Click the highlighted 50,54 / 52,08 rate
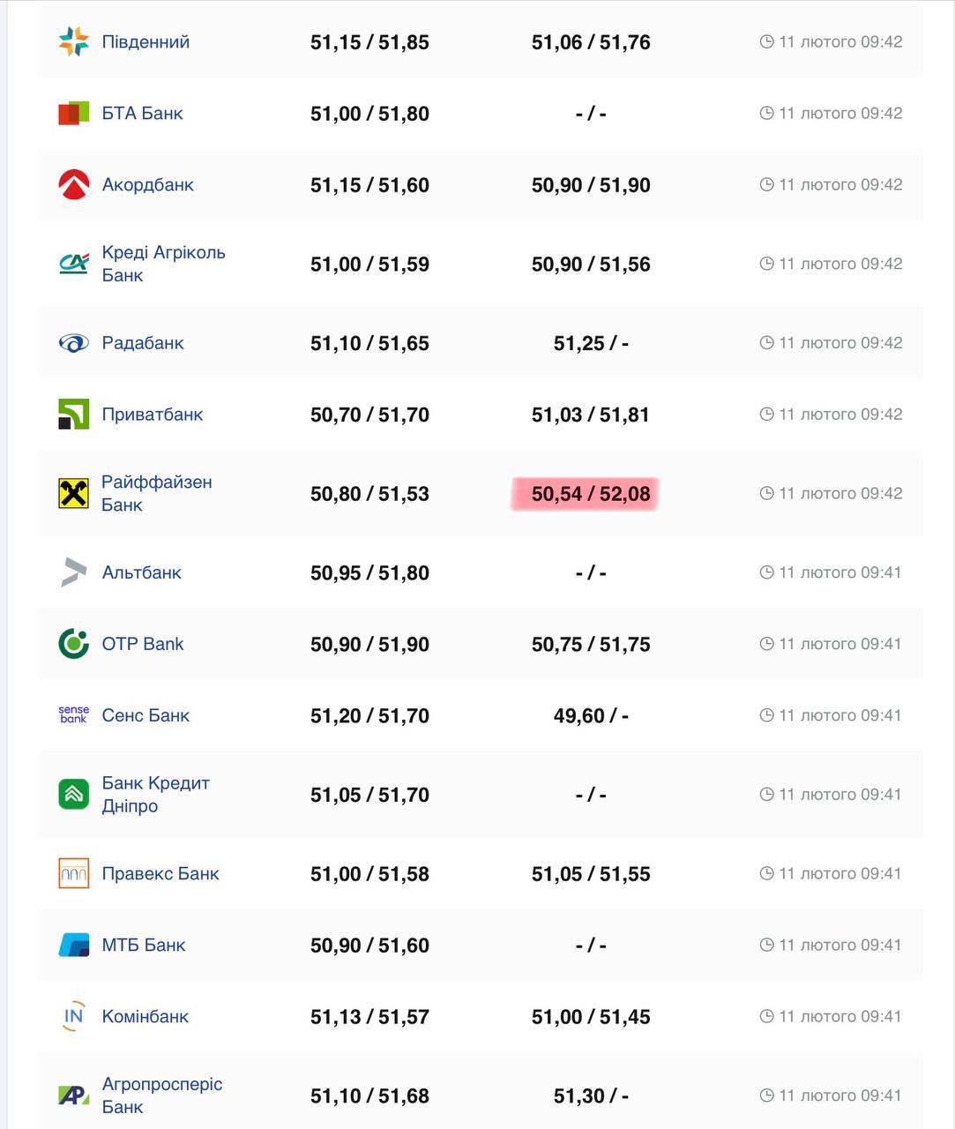The image size is (955, 1129). pos(591,494)
